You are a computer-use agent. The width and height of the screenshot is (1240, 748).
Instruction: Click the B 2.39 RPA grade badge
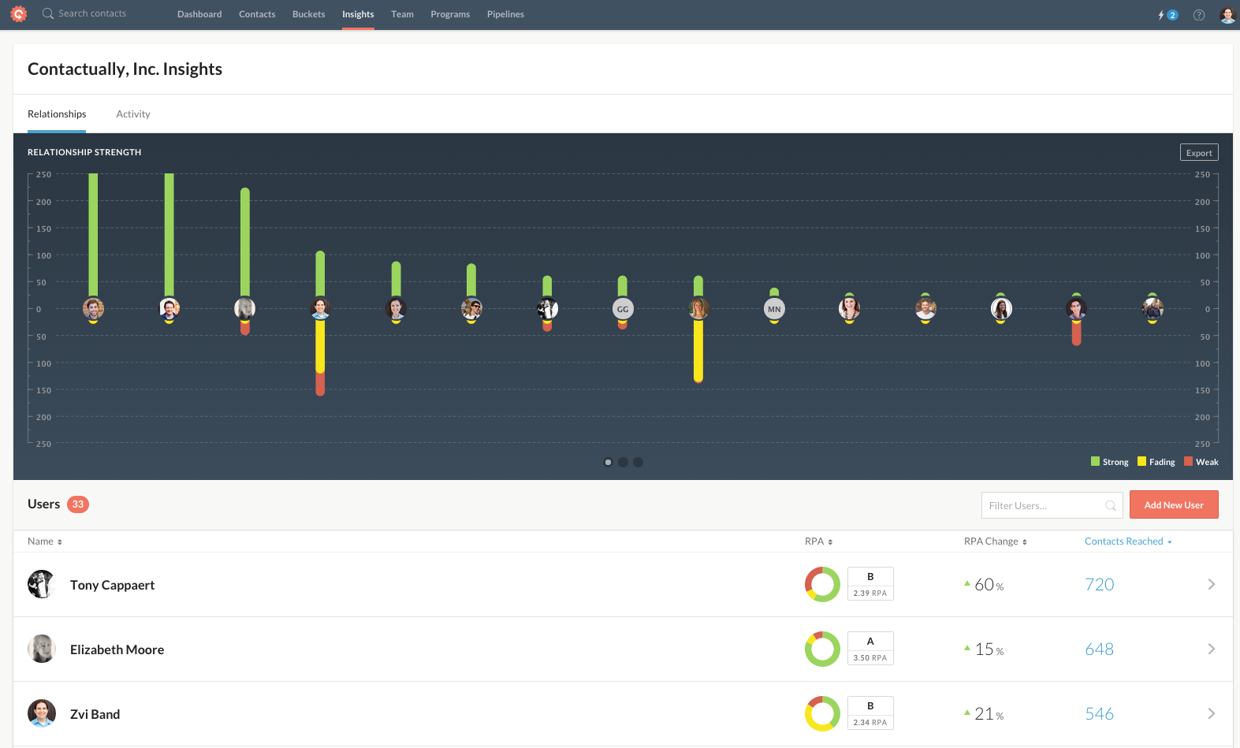870,584
